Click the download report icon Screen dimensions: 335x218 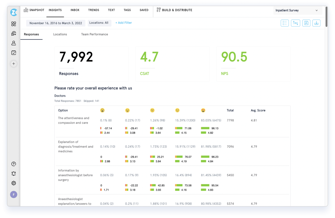[316, 23]
